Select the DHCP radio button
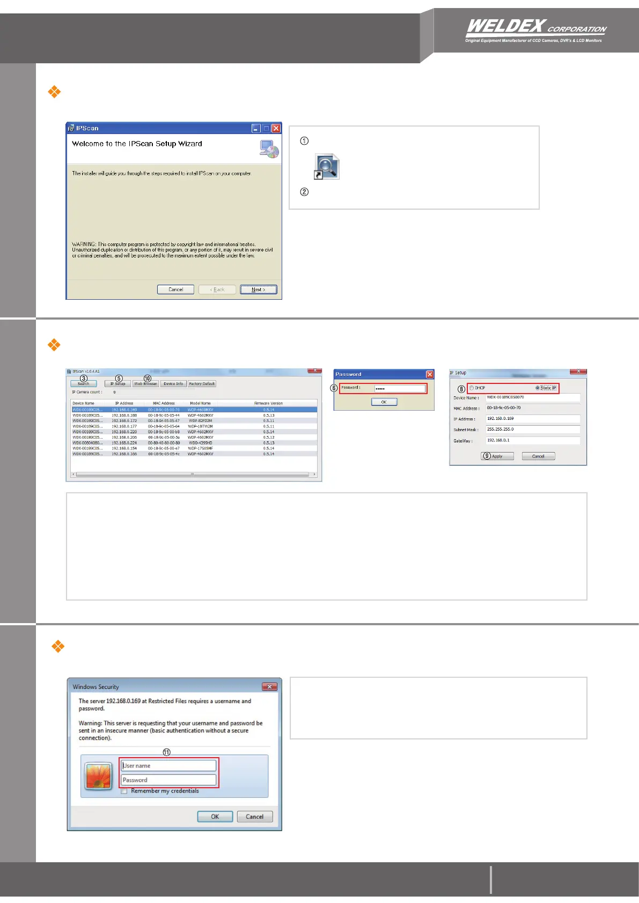This screenshot has width=639, height=903. (472, 388)
